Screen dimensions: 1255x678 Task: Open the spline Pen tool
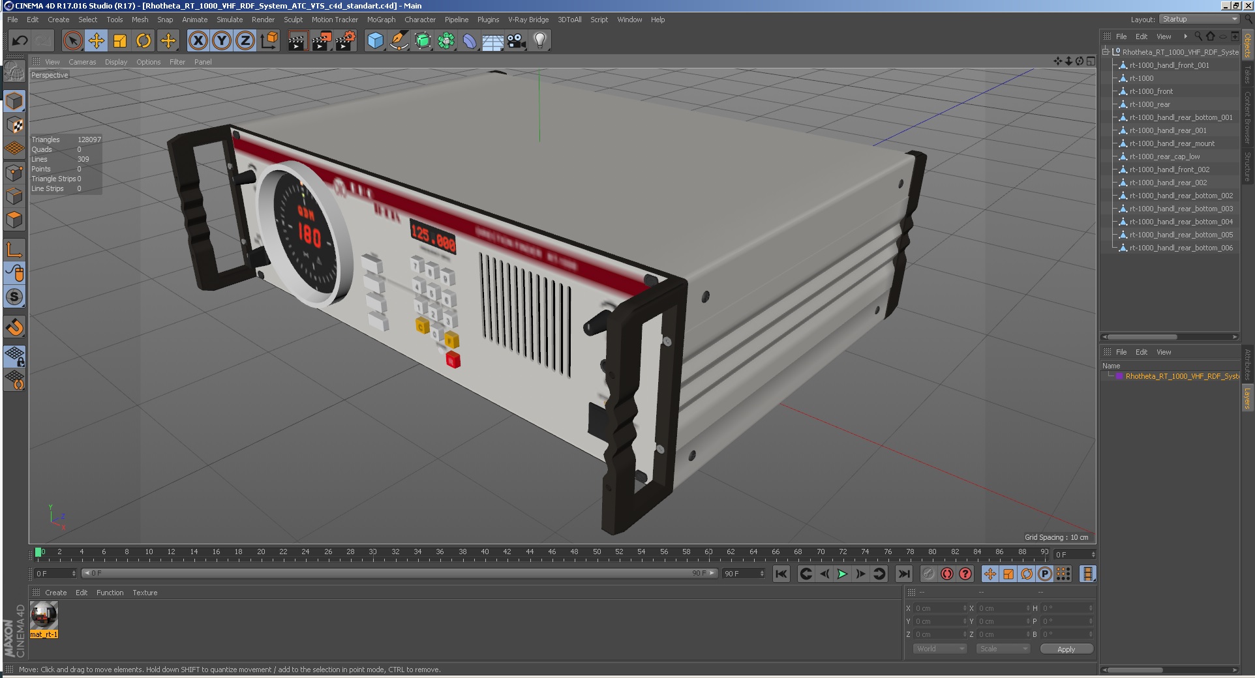click(399, 41)
